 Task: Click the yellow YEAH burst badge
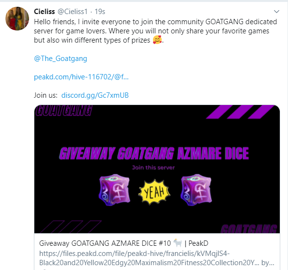[x=154, y=192]
